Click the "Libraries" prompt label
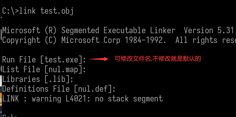 point(21,79)
